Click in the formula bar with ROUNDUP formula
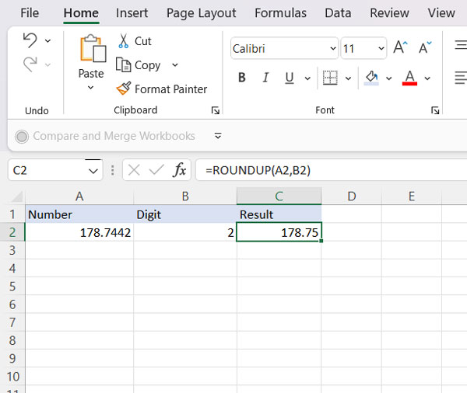 point(332,170)
